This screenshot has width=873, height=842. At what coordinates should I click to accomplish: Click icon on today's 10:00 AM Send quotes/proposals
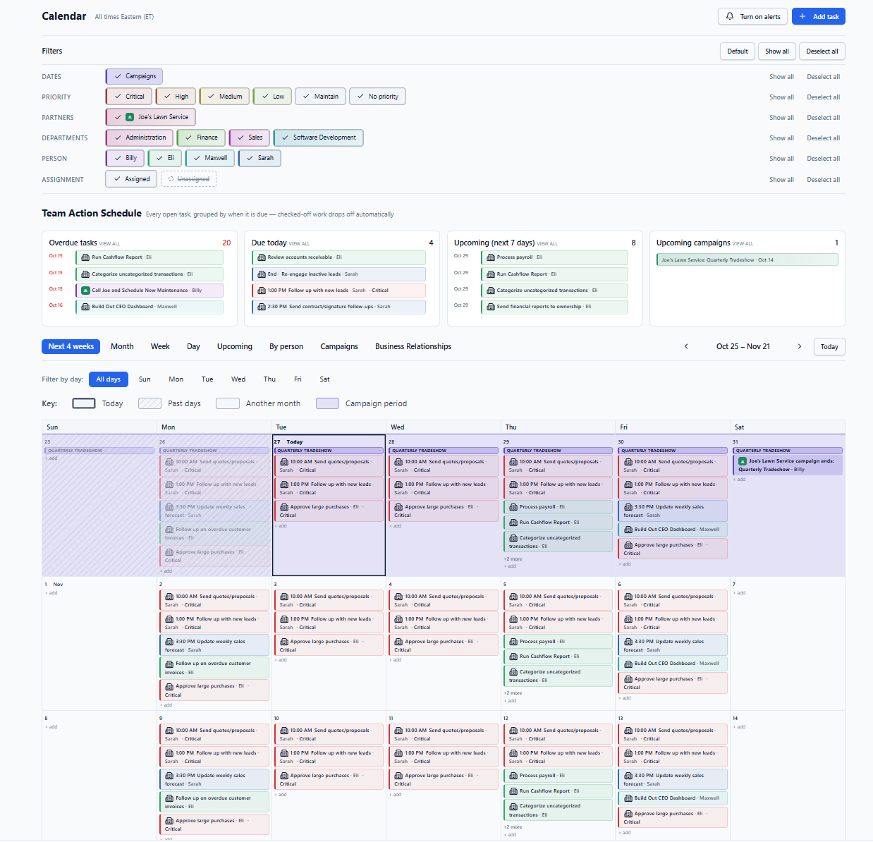[x=284, y=462]
